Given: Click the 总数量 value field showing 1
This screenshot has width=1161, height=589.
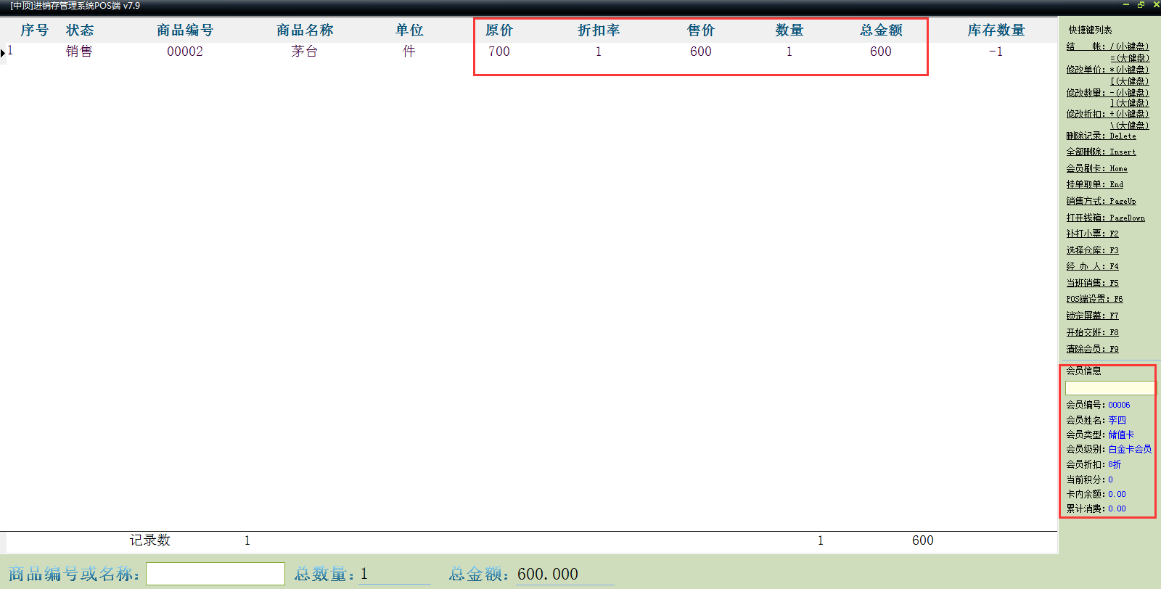Looking at the screenshot, I should [395, 574].
